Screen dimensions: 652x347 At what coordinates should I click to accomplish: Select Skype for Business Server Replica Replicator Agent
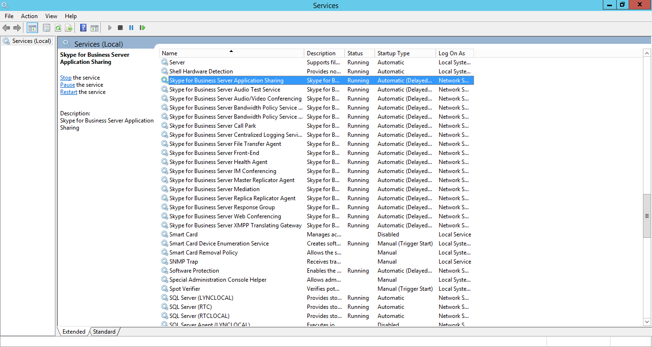point(316,198)
